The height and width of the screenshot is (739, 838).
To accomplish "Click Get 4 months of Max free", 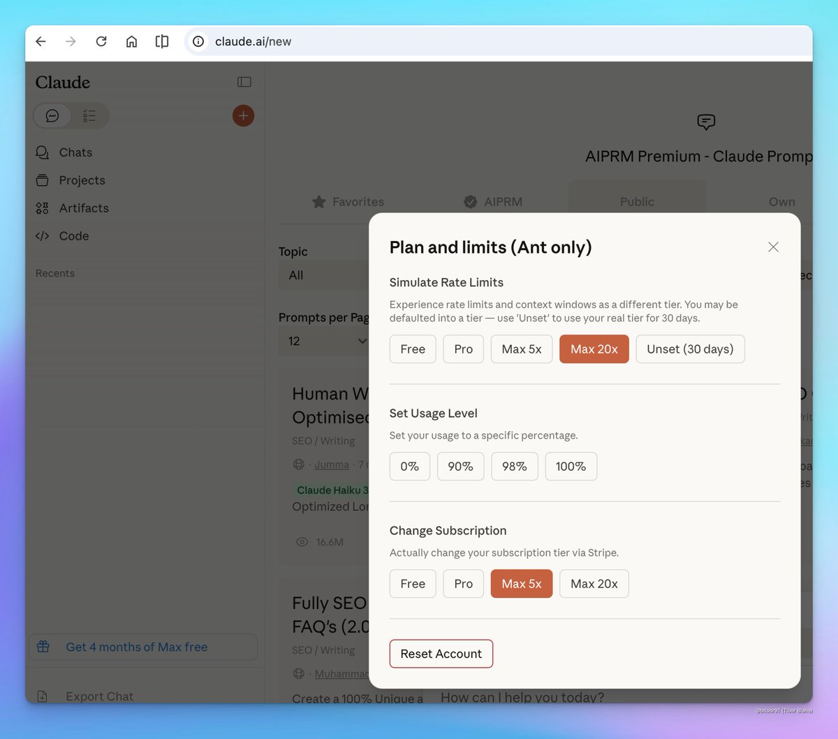I will coord(143,647).
